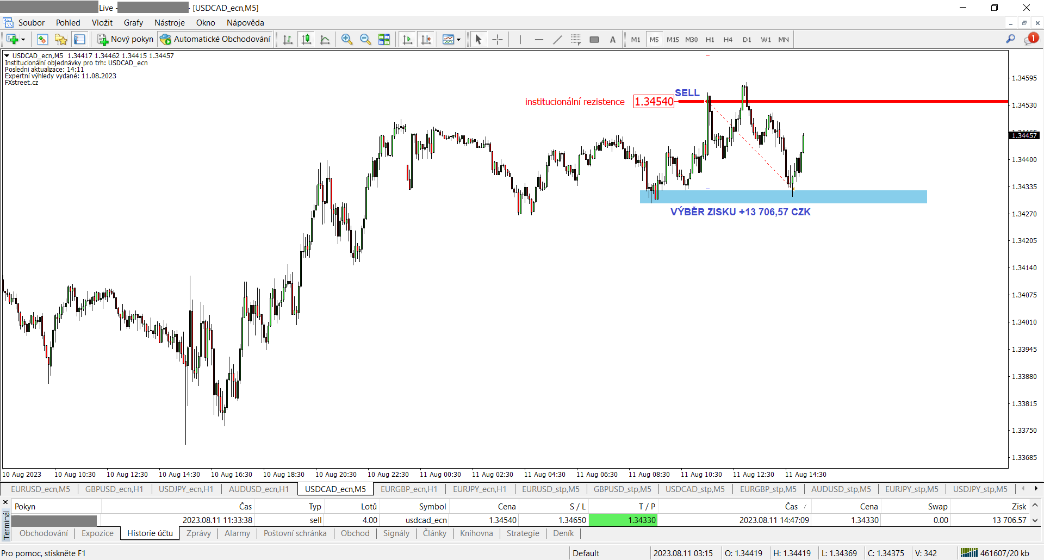The height and width of the screenshot is (560, 1044).
Task: Select the horizontal line drawing tool
Action: 539,39
